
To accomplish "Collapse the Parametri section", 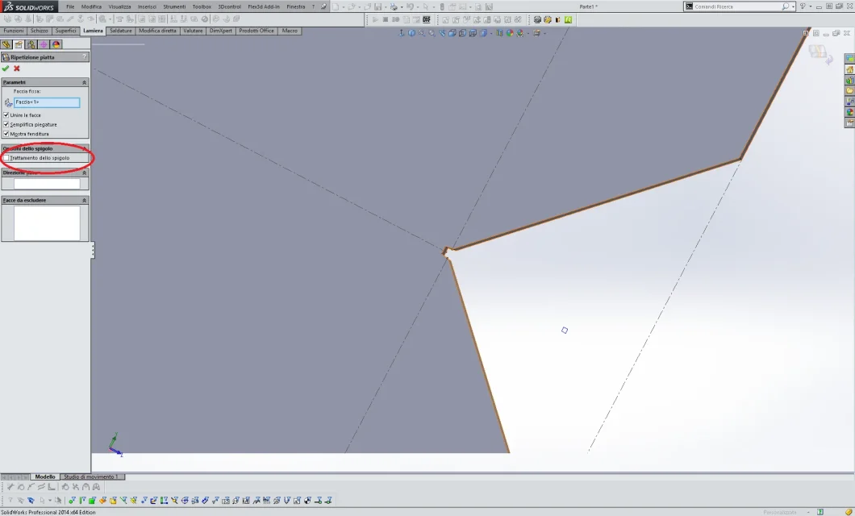I will point(84,82).
